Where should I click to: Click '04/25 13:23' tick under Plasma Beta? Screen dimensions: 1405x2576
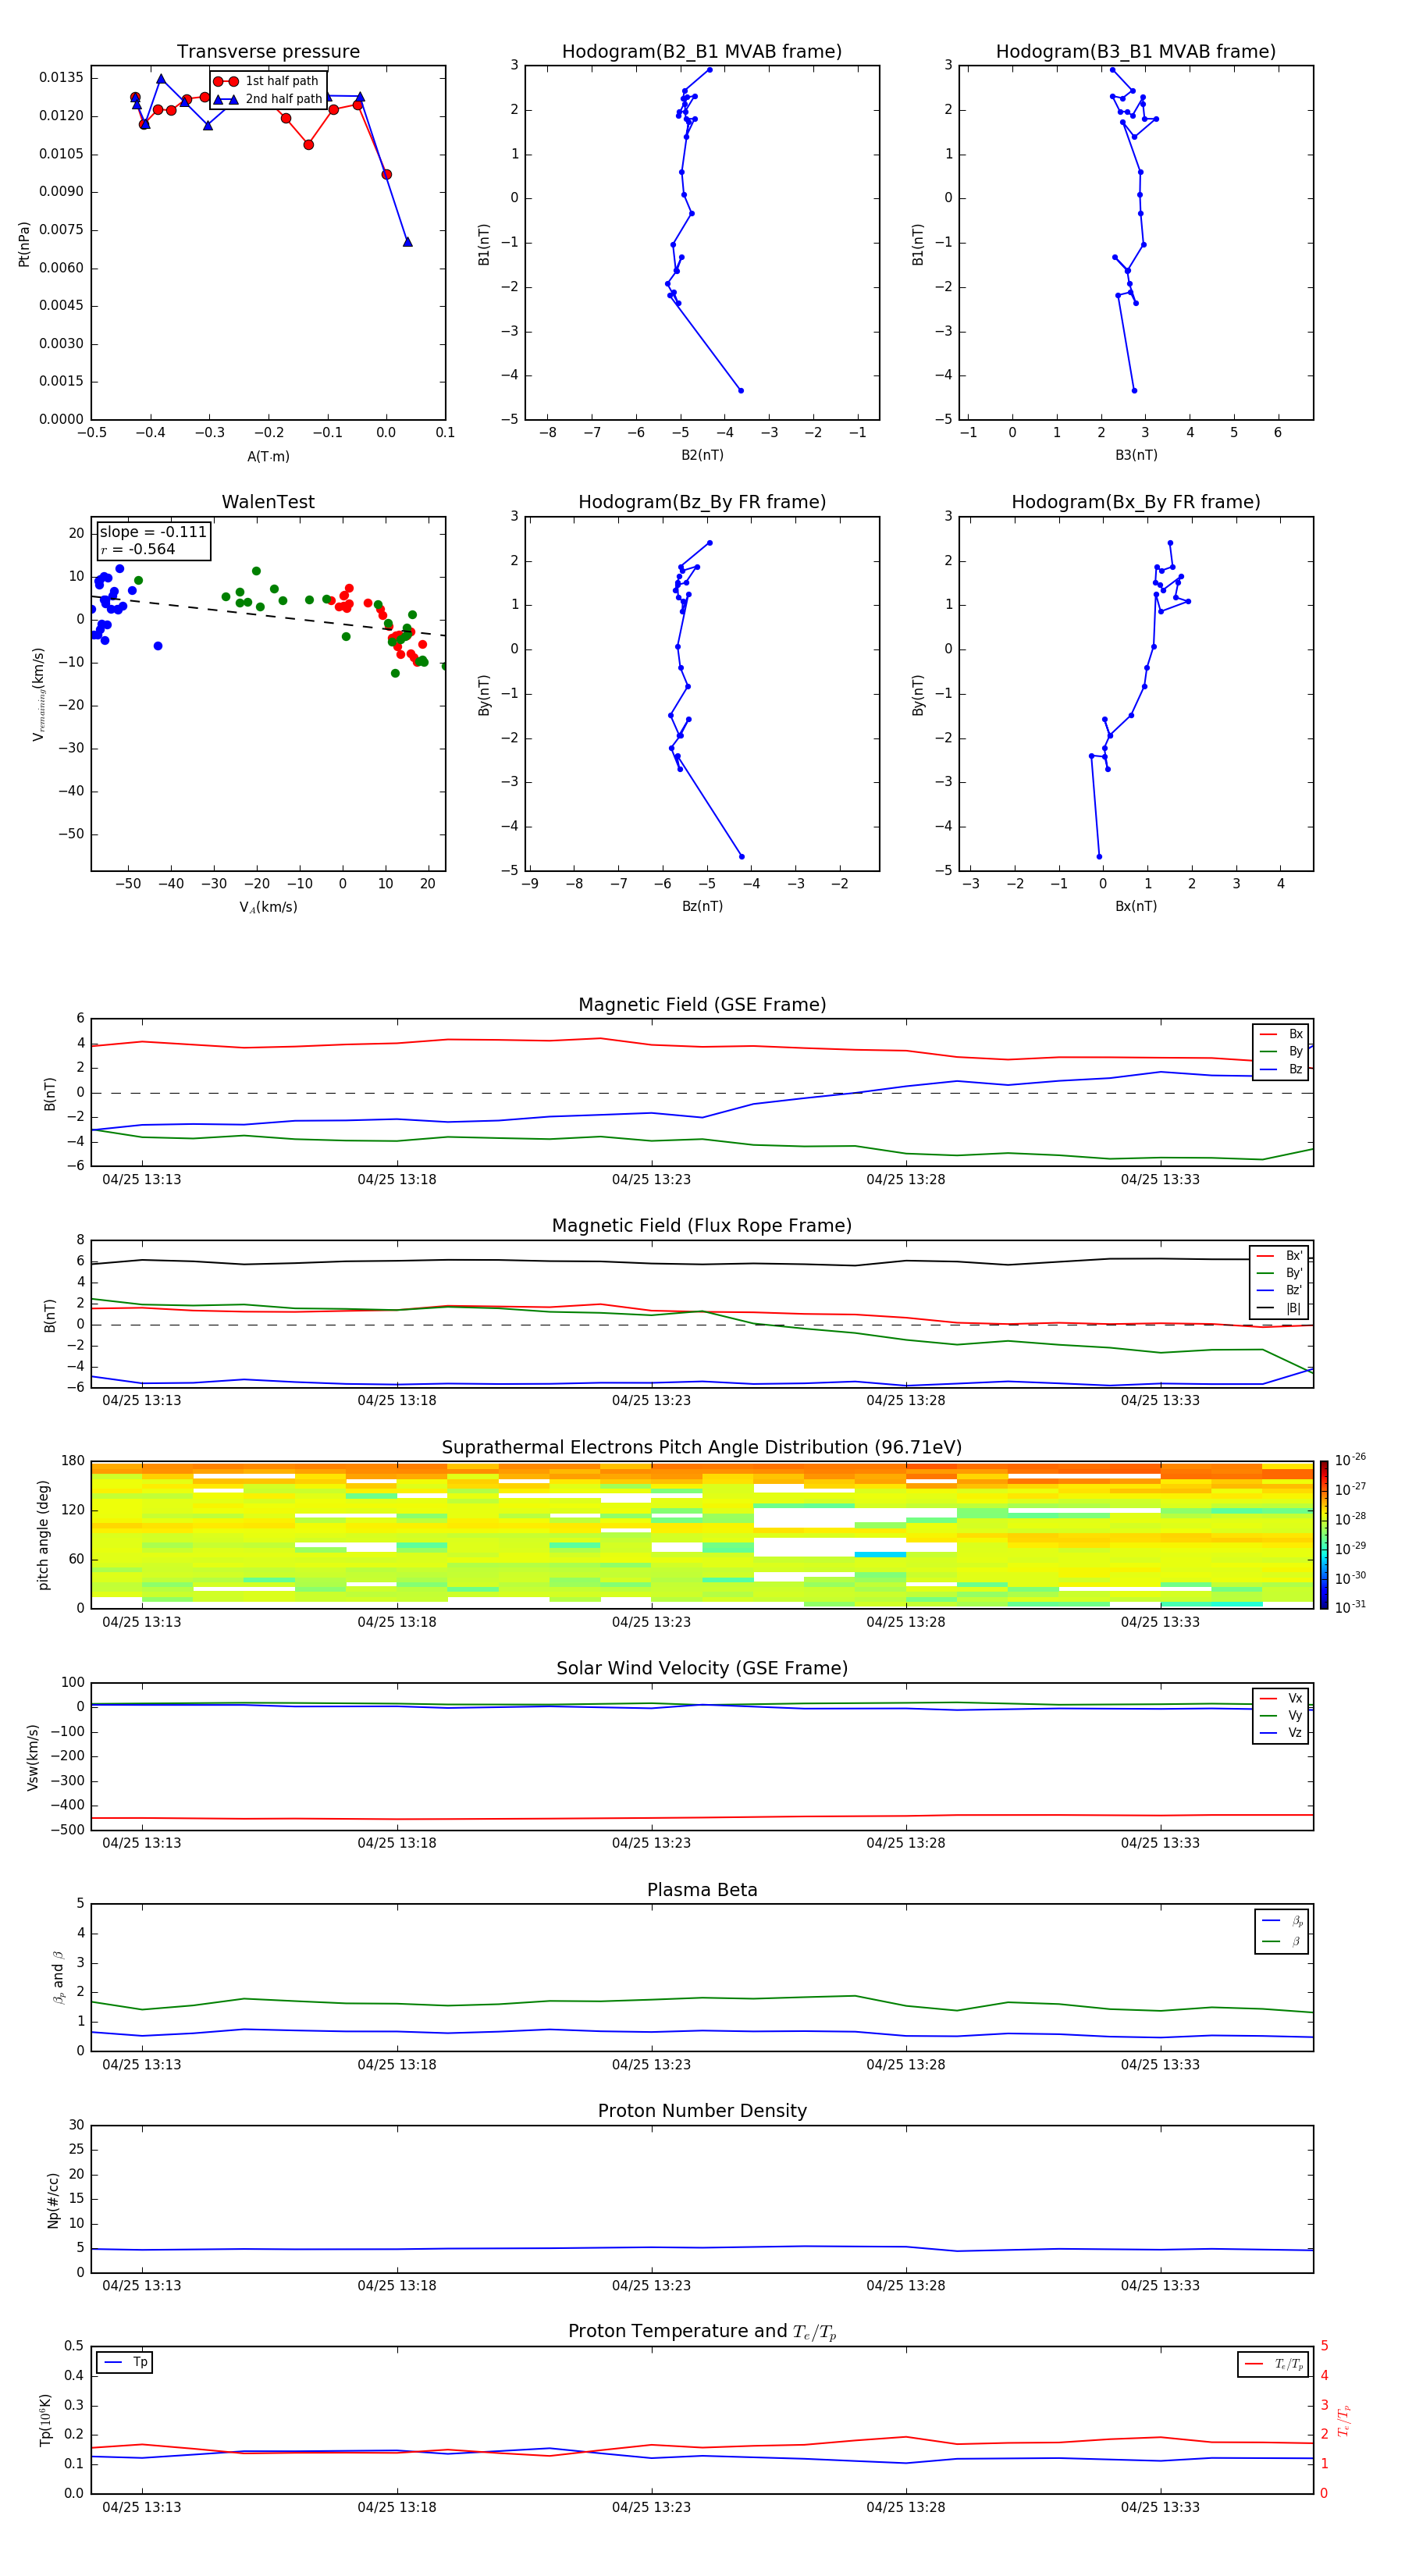pyautogui.click(x=651, y=2064)
